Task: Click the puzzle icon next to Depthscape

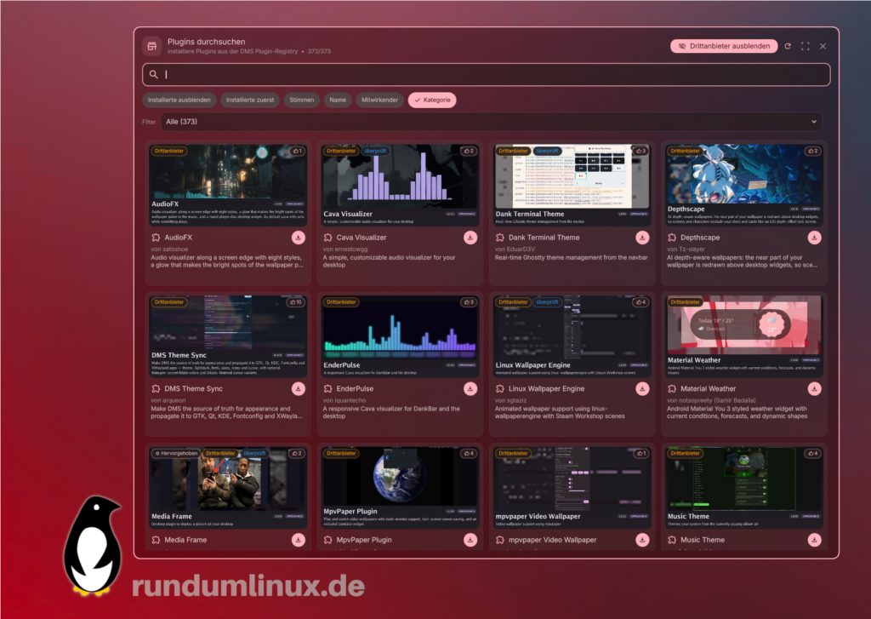Action: pos(672,238)
